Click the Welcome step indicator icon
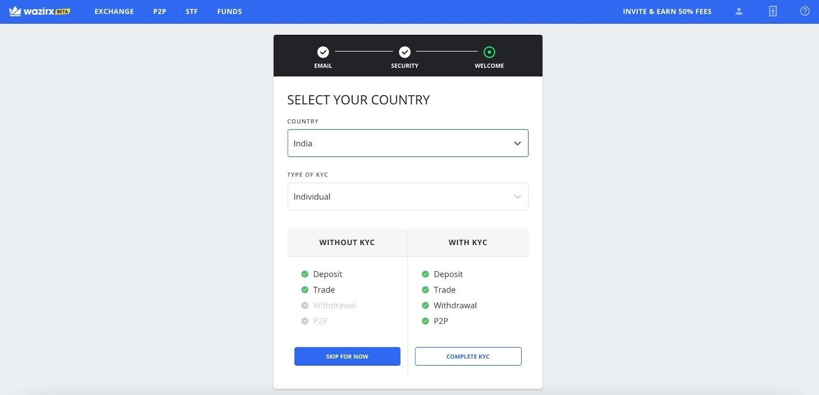 (x=489, y=52)
